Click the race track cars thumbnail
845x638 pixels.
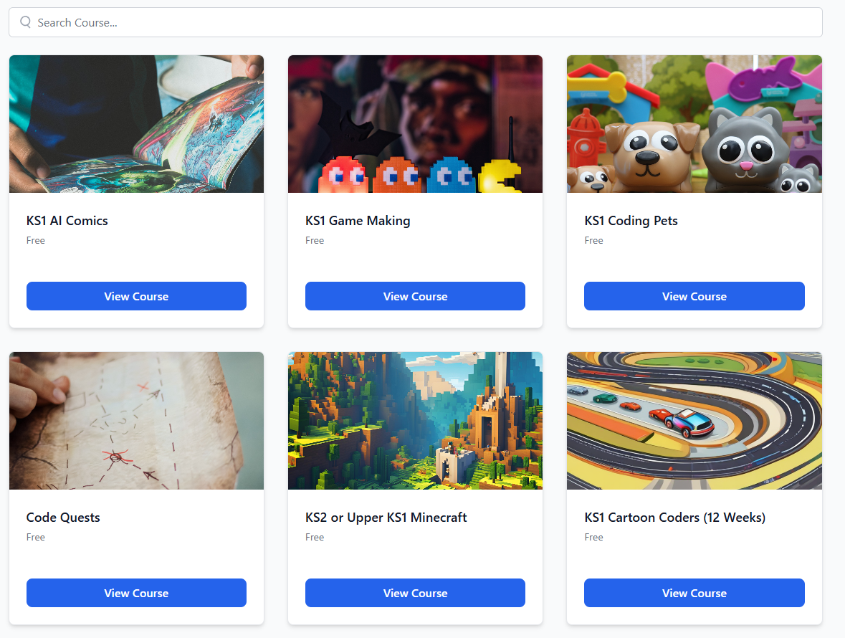coord(694,421)
